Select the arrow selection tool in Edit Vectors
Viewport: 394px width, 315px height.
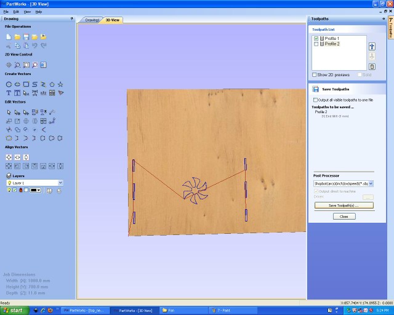point(9,113)
